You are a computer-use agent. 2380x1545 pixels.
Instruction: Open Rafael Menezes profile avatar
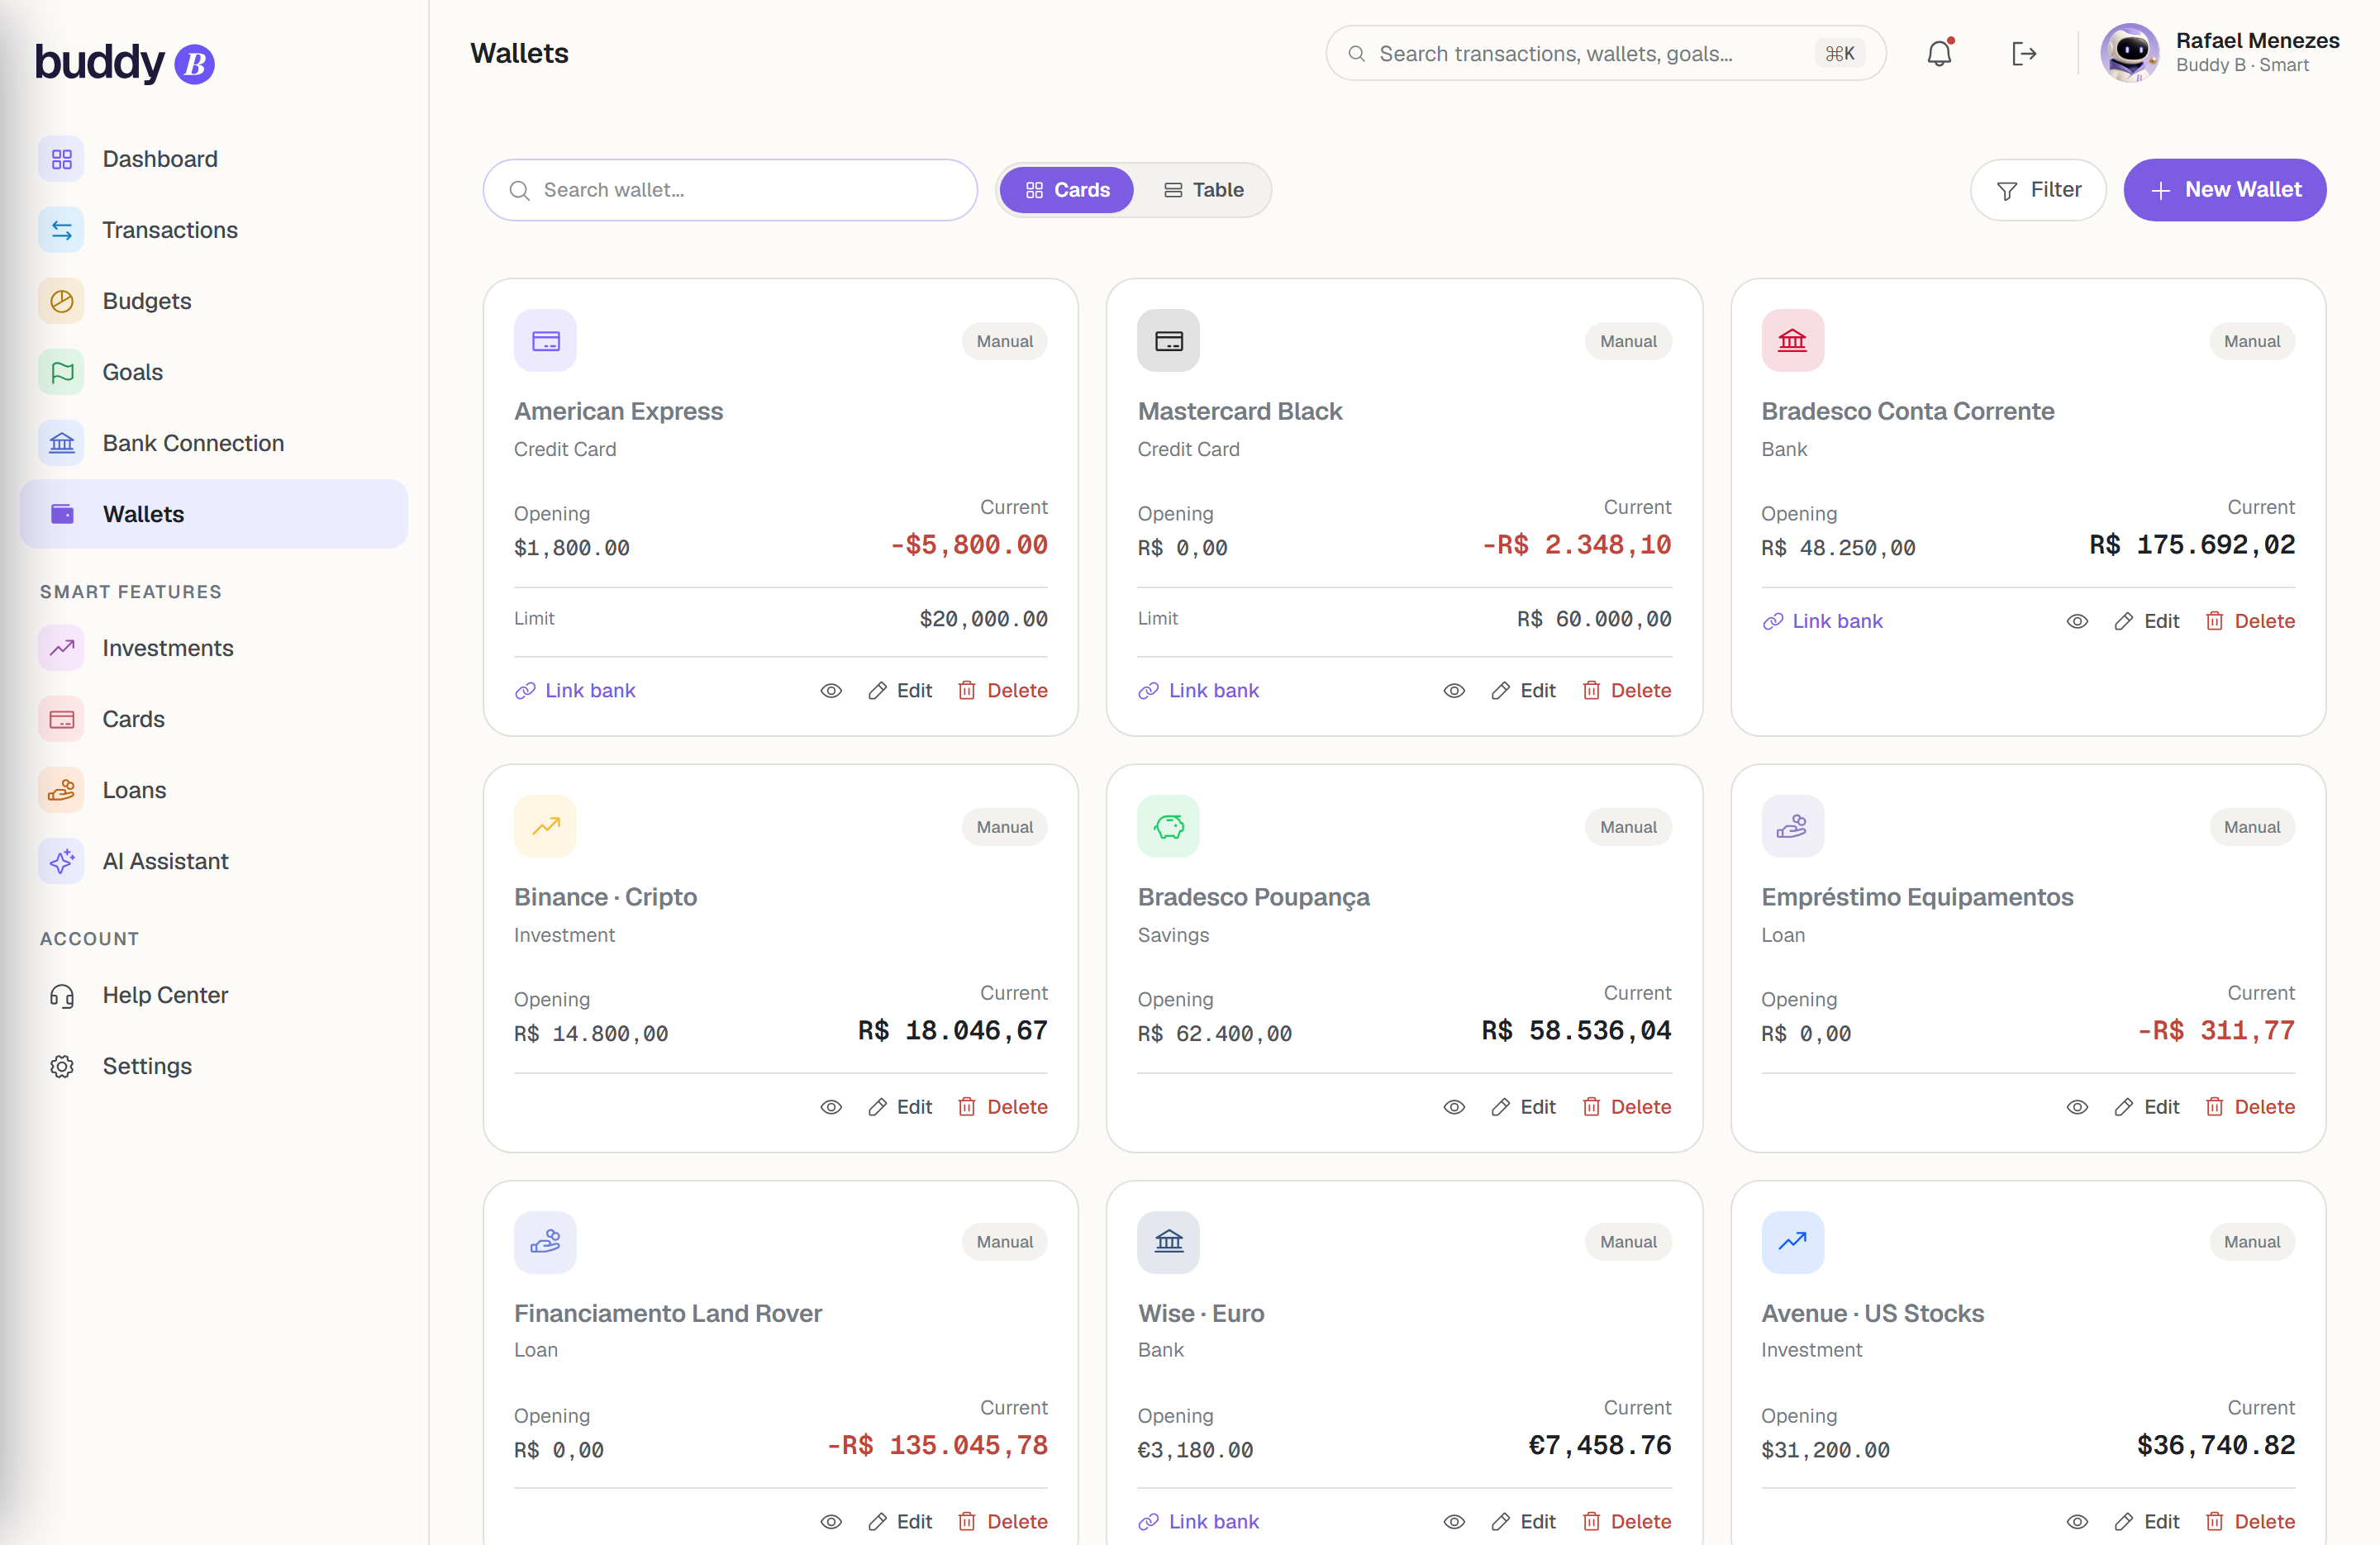[x=2129, y=53]
